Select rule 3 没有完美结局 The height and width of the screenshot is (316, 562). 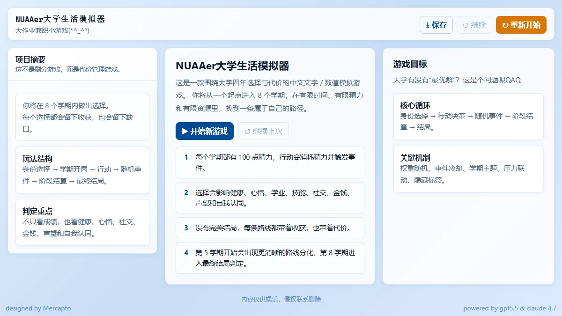(x=270, y=228)
